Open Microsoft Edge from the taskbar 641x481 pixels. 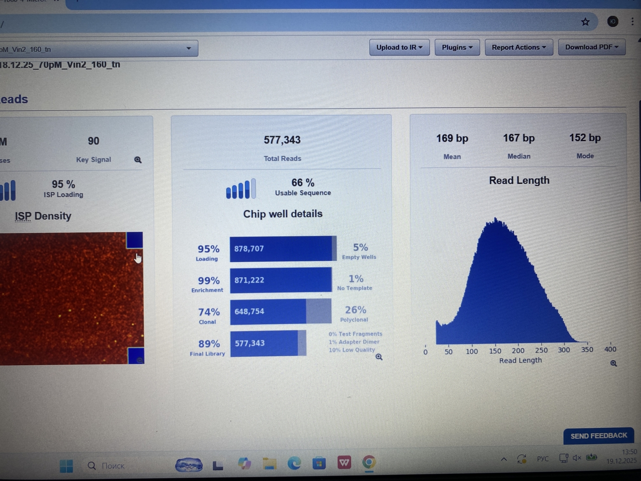294,463
